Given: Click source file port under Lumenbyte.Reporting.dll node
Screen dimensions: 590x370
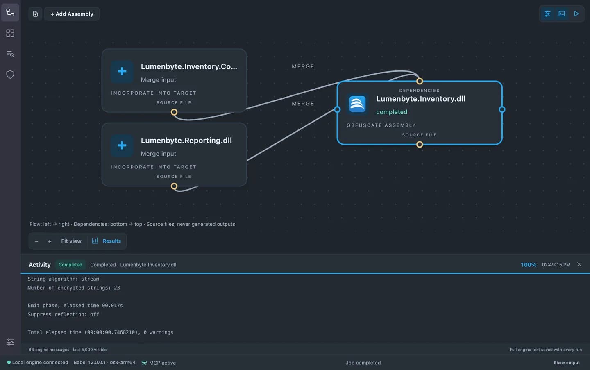Looking at the screenshot, I should (174, 186).
